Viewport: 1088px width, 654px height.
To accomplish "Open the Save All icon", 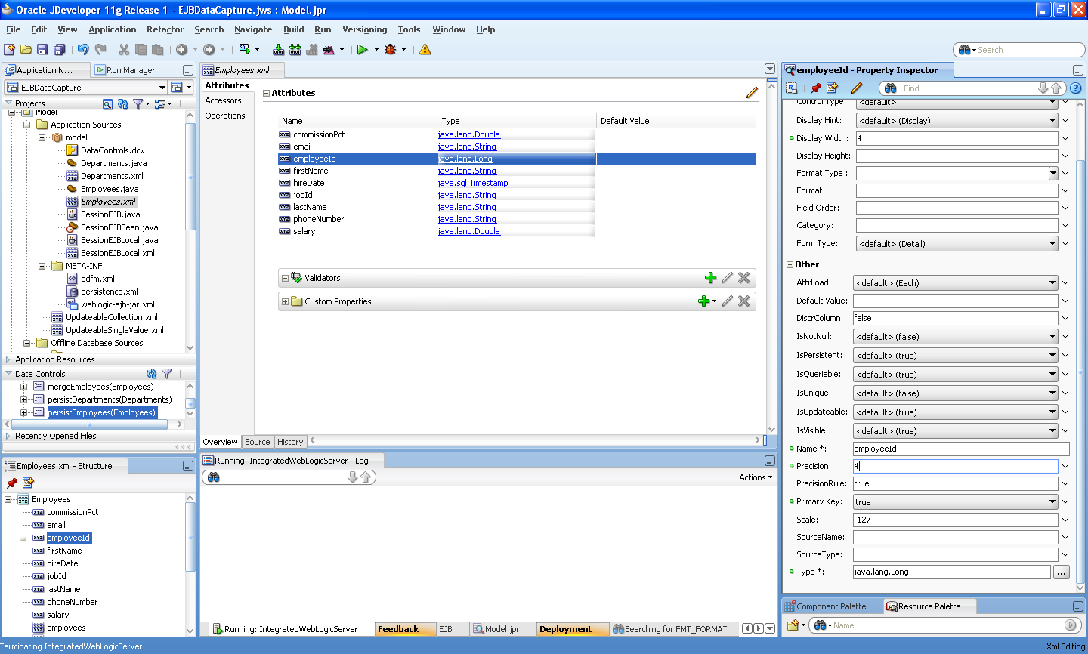I will pyautogui.click(x=60, y=50).
